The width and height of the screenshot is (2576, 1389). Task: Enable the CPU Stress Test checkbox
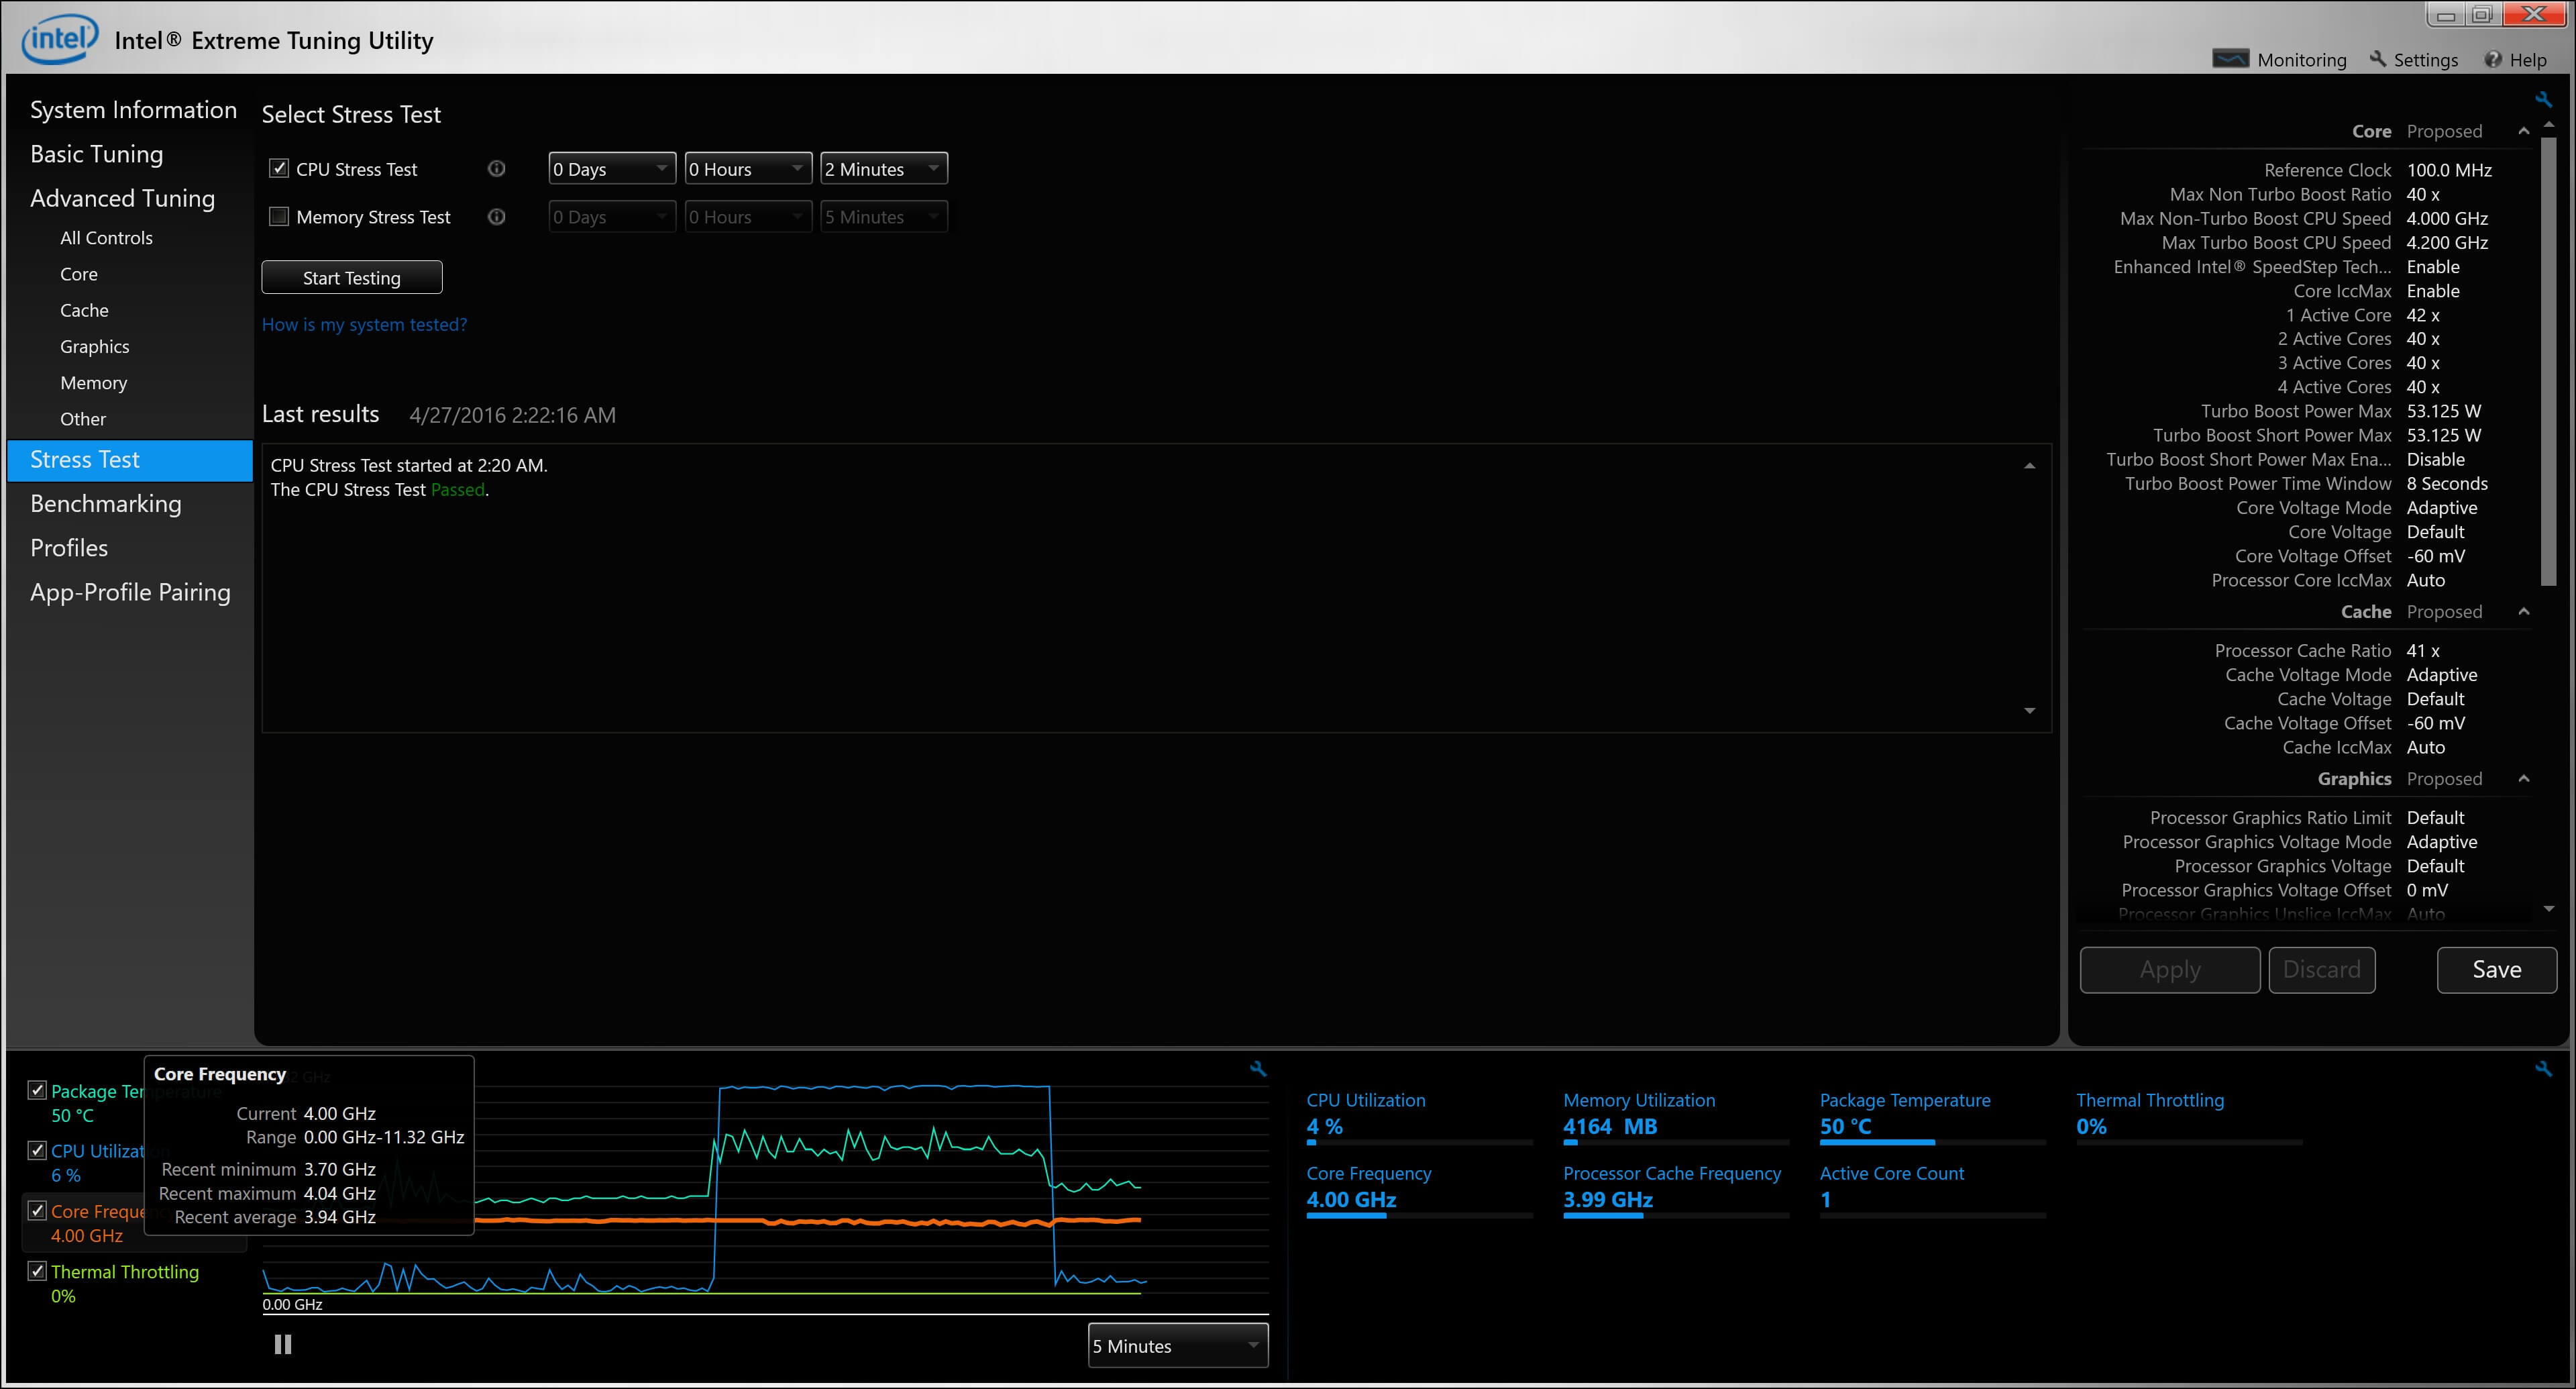coord(279,168)
